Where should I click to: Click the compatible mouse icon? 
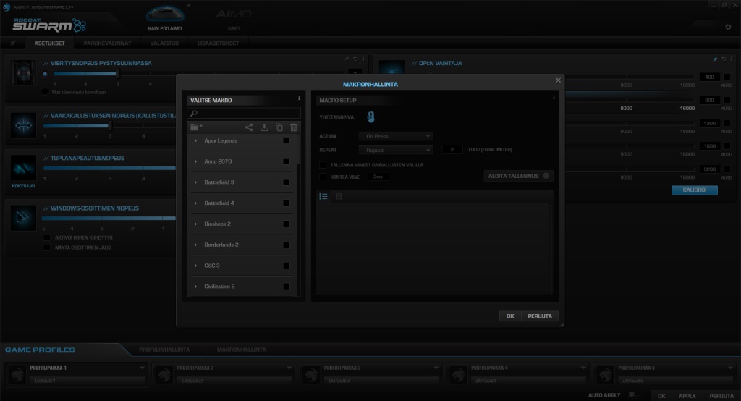click(x=371, y=117)
